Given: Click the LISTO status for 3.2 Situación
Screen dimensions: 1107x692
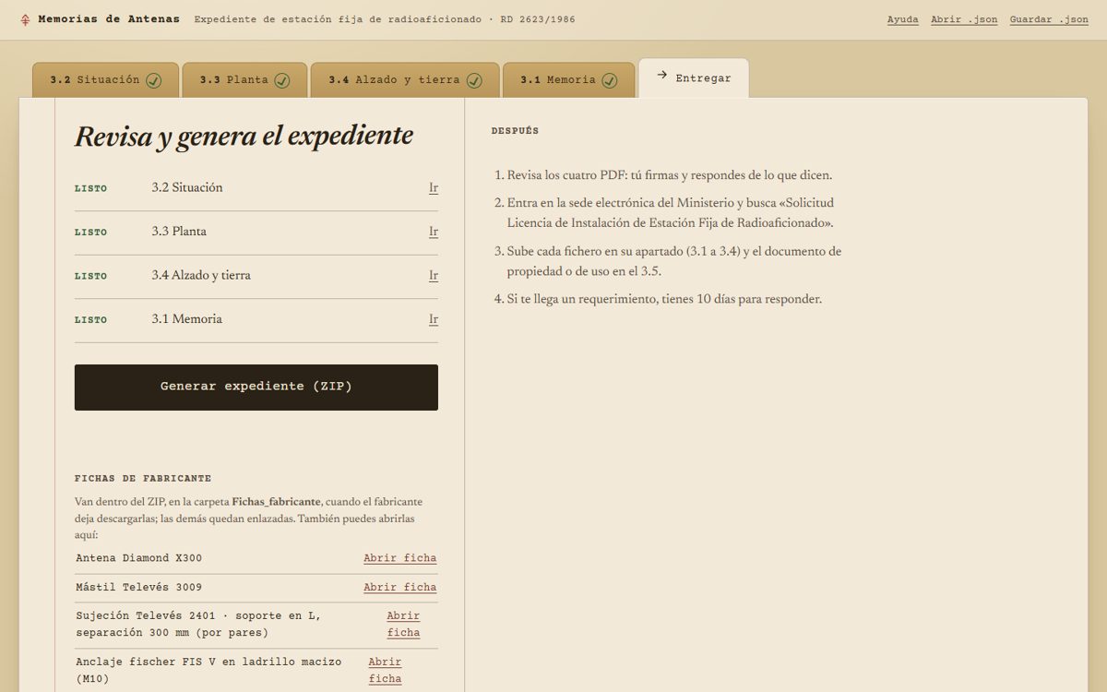Looking at the screenshot, I should pyautogui.click(x=90, y=188).
